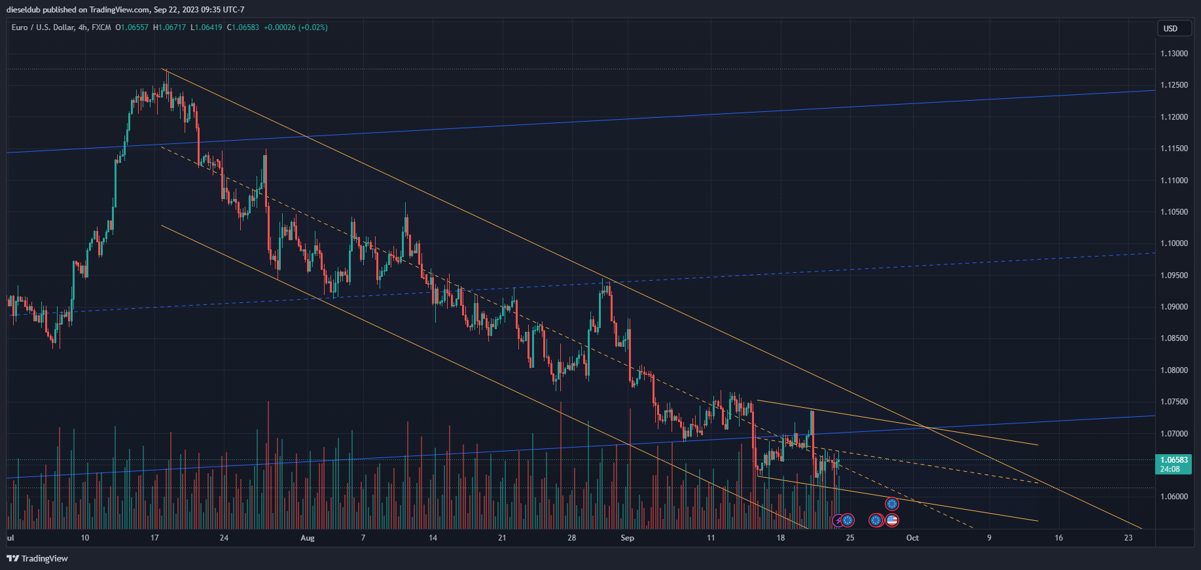The height and width of the screenshot is (570, 1201).
Task: Select the current price label 1.06583
Action: click(1174, 464)
